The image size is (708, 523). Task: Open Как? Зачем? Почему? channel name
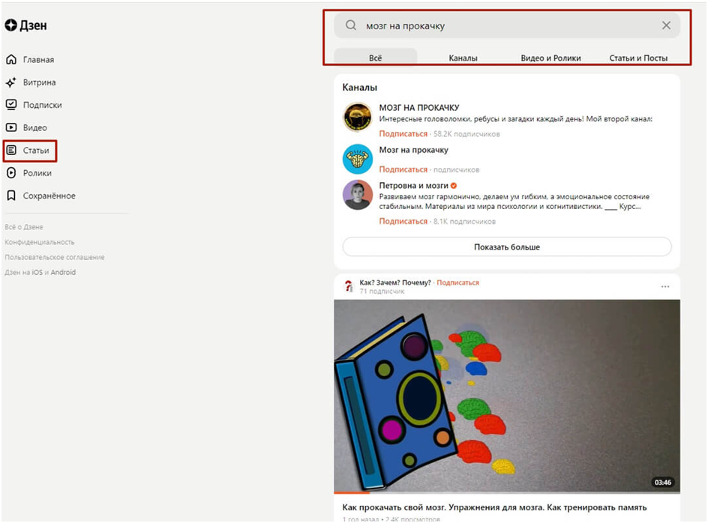coord(395,282)
